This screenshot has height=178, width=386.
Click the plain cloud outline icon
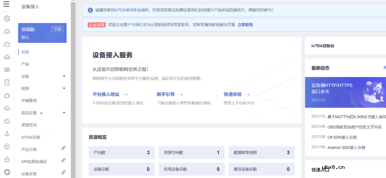(7, 95)
